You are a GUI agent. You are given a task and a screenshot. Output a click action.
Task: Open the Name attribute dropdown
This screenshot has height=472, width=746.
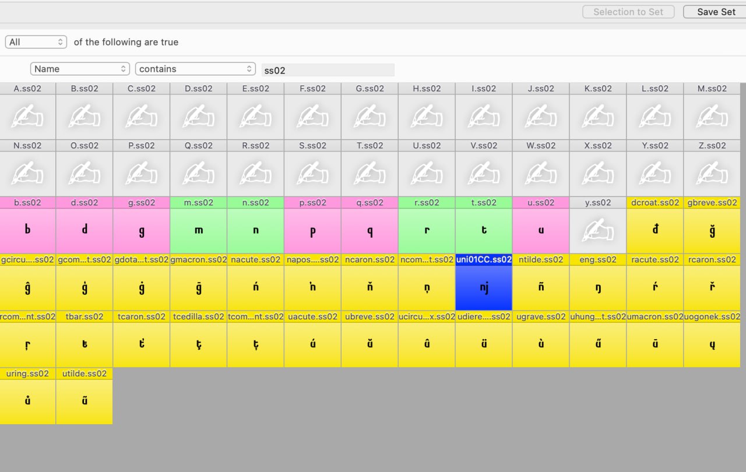tap(80, 69)
